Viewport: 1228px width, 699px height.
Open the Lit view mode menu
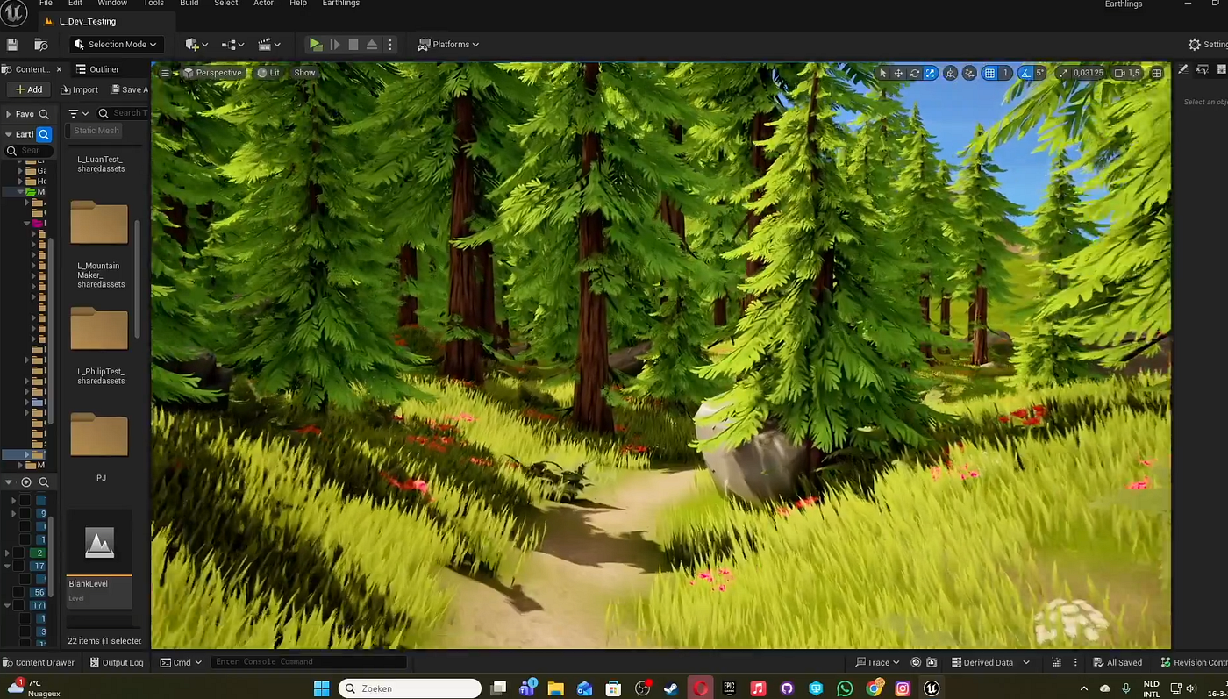tap(268, 73)
